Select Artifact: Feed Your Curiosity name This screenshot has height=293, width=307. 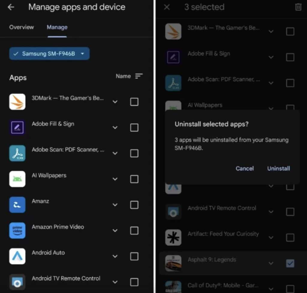click(223, 234)
